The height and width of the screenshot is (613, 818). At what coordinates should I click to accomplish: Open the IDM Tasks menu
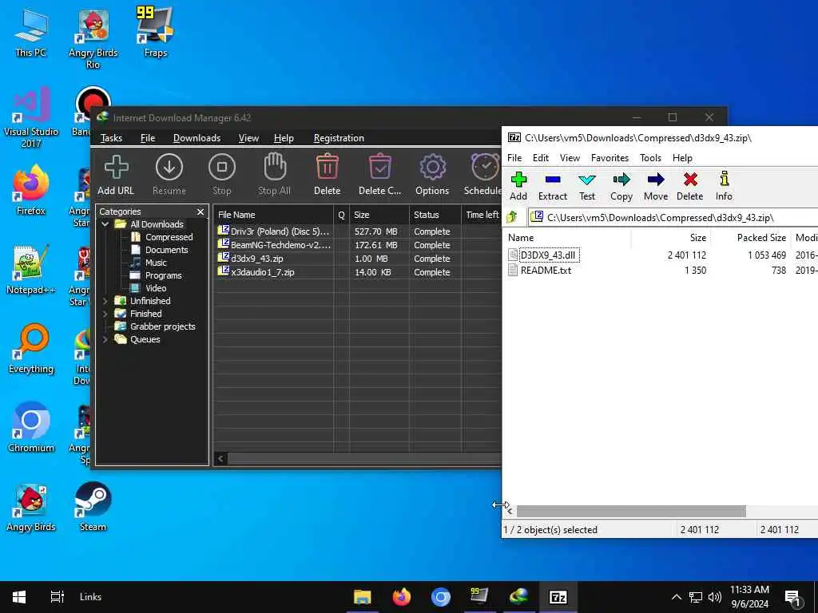(111, 138)
